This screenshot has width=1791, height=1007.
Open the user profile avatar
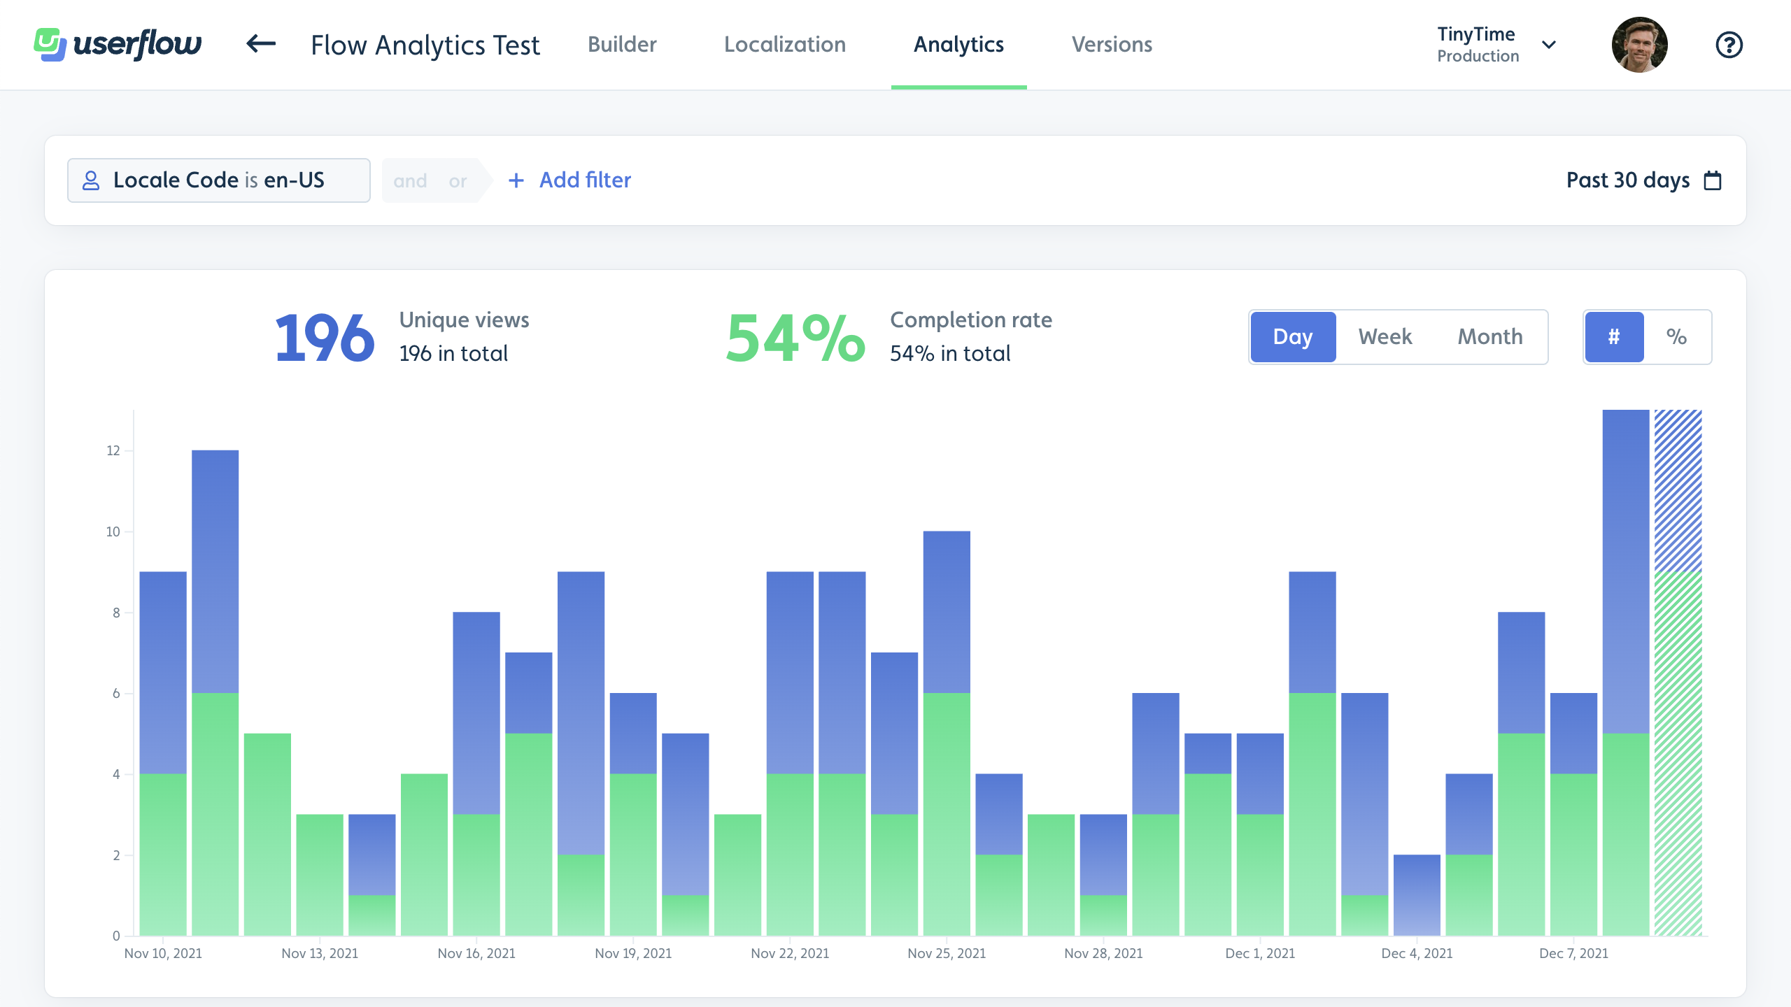[x=1639, y=45]
